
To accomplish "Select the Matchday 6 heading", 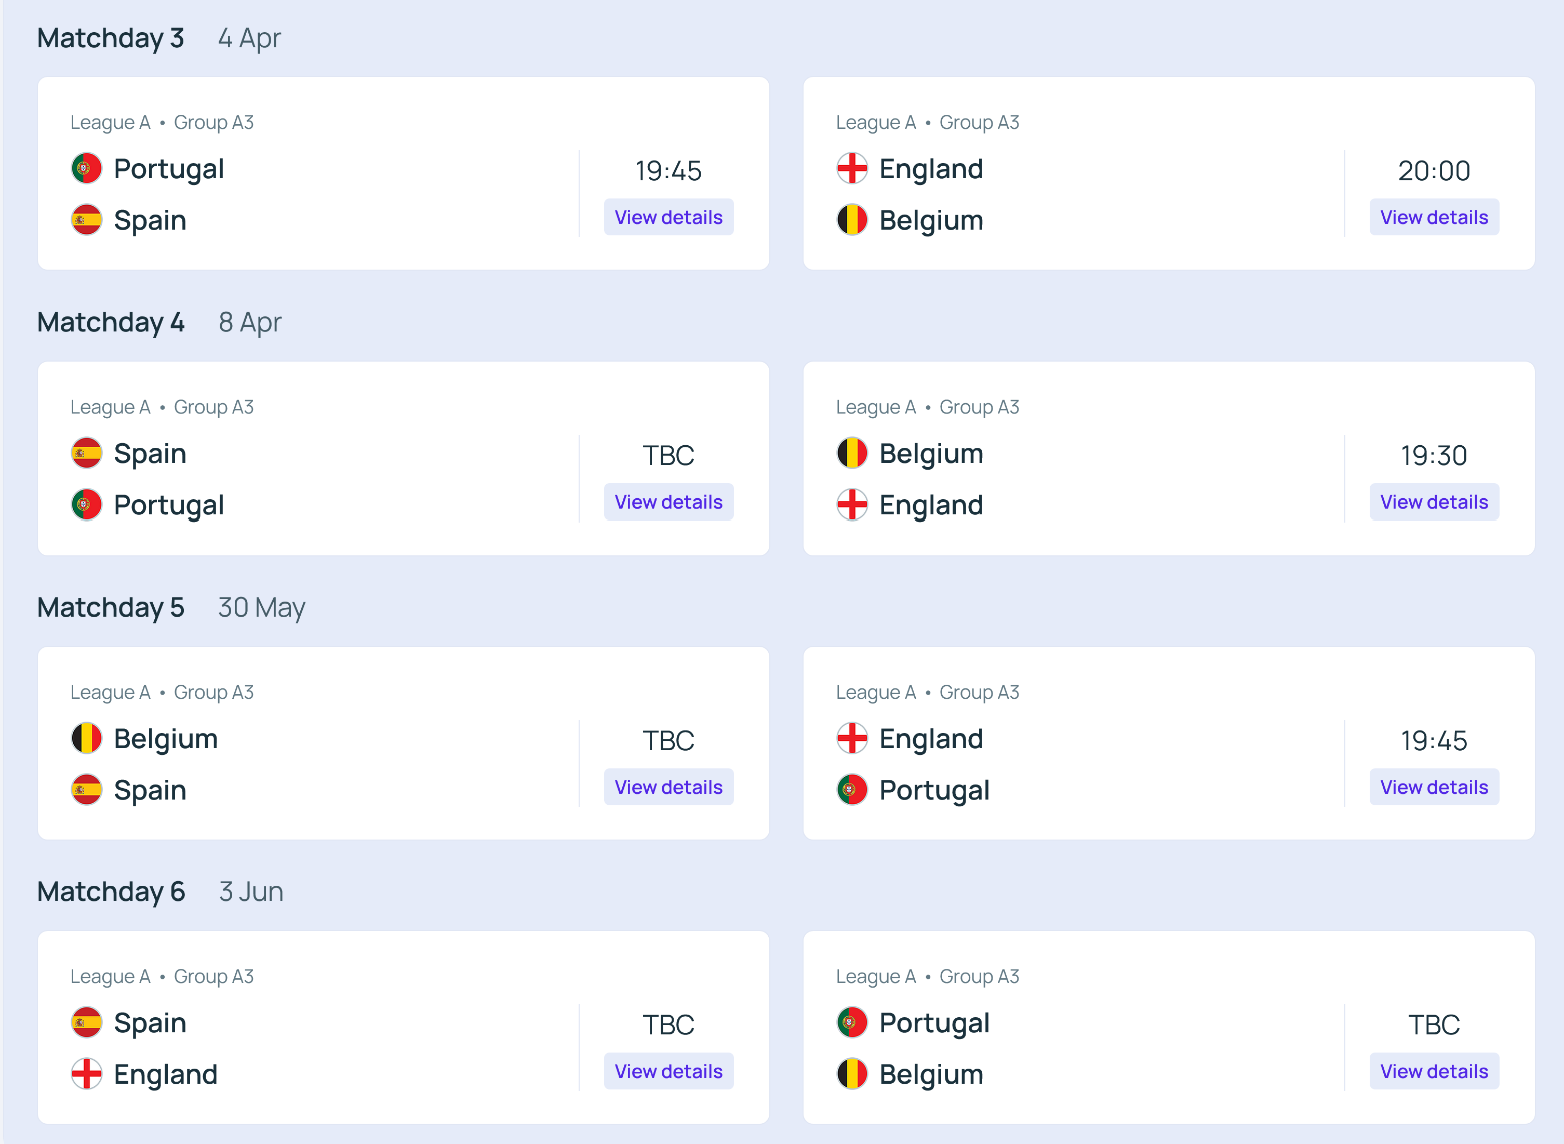I will pyautogui.click(x=111, y=891).
